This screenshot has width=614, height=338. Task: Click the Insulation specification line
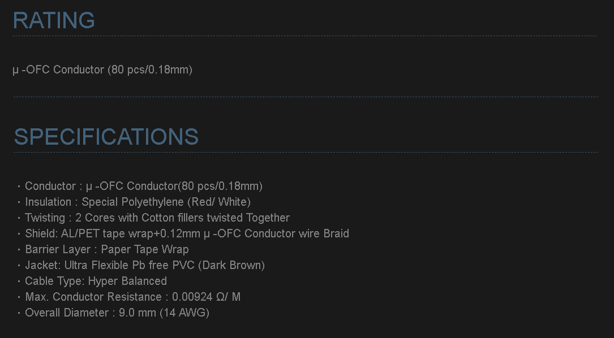click(x=138, y=202)
